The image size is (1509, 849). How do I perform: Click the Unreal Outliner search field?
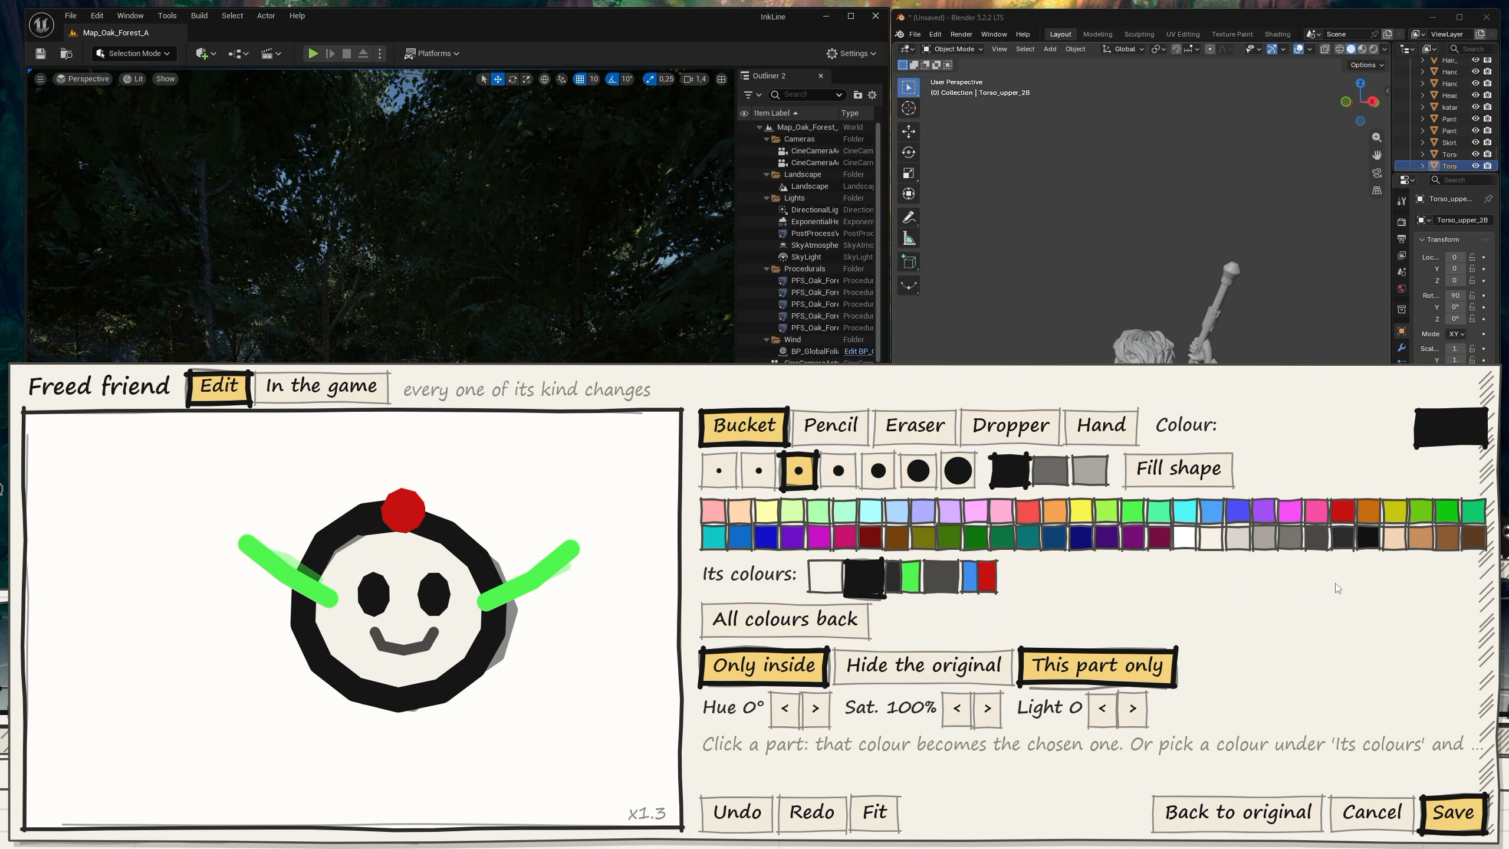(x=807, y=95)
